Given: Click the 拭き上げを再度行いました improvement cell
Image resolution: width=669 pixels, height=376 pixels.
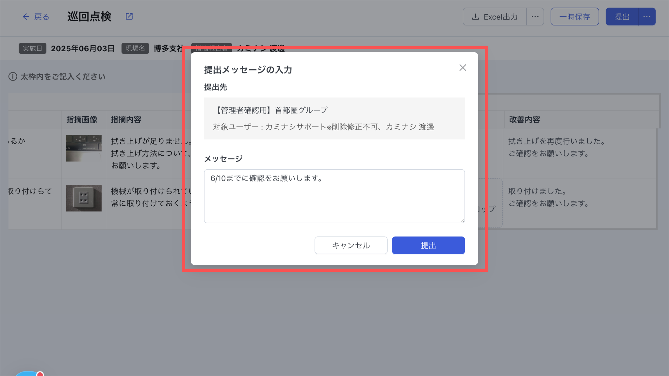Looking at the screenshot, I should (556, 147).
